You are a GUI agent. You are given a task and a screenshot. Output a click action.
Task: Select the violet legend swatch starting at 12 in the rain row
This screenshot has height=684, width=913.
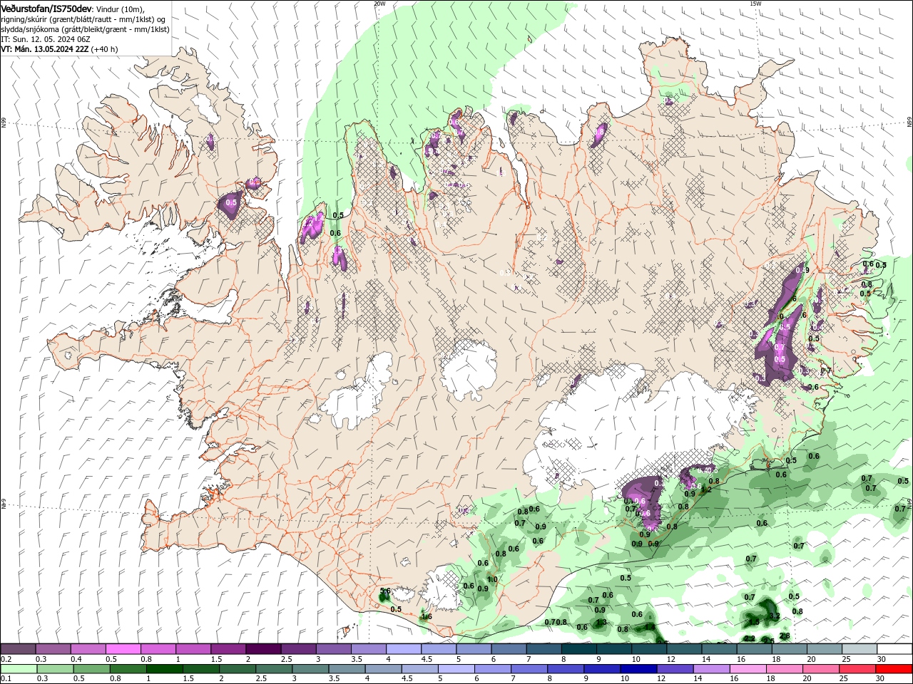675,669
